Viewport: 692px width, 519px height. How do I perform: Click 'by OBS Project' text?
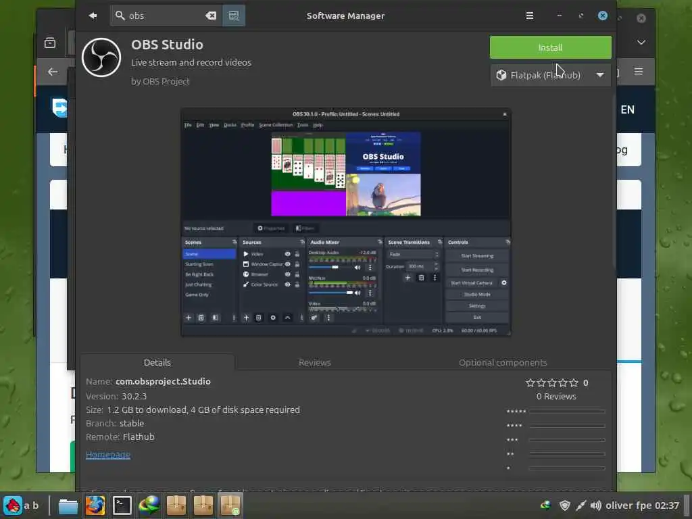tap(160, 81)
